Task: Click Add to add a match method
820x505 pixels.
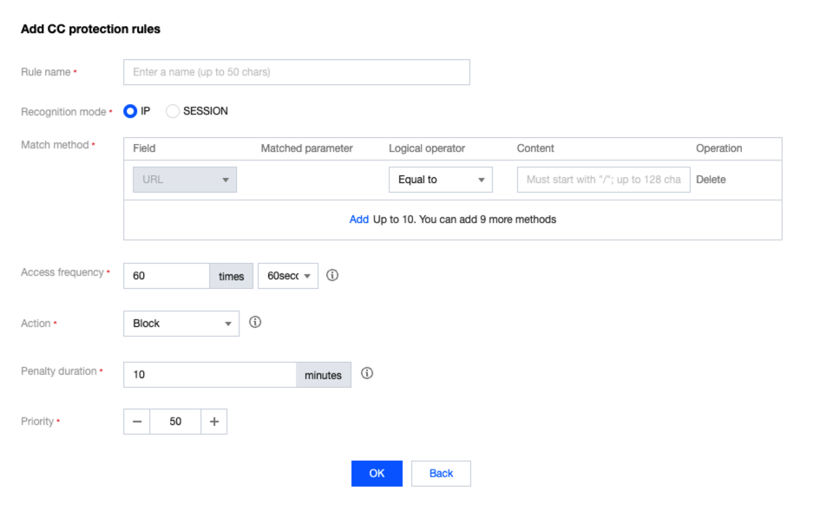Action: pyautogui.click(x=359, y=220)
